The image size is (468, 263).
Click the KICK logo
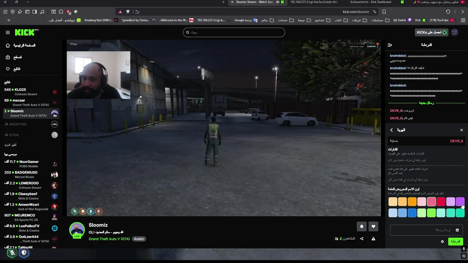26,33
